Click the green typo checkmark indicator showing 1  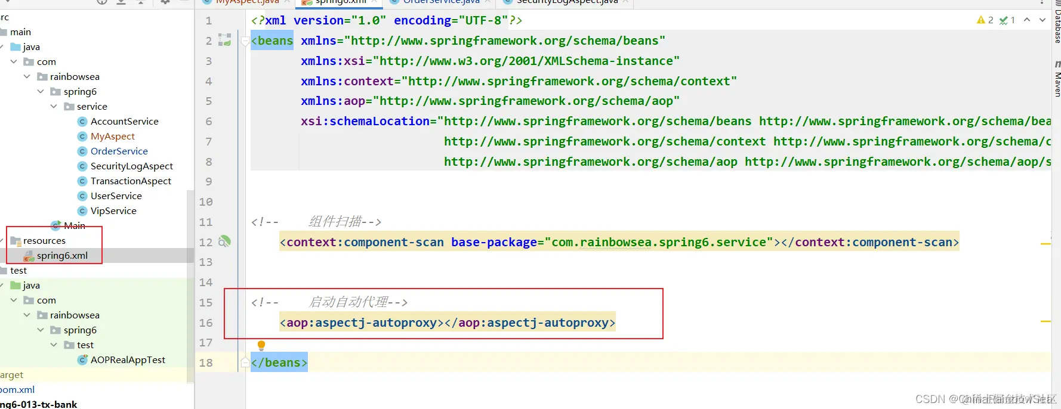point(1007,20)
